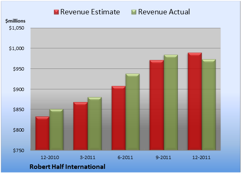Image resolution: width=241 pixels, height=173 pixels.
Task: Click the '$850' axis value
Action: point(18,109)
